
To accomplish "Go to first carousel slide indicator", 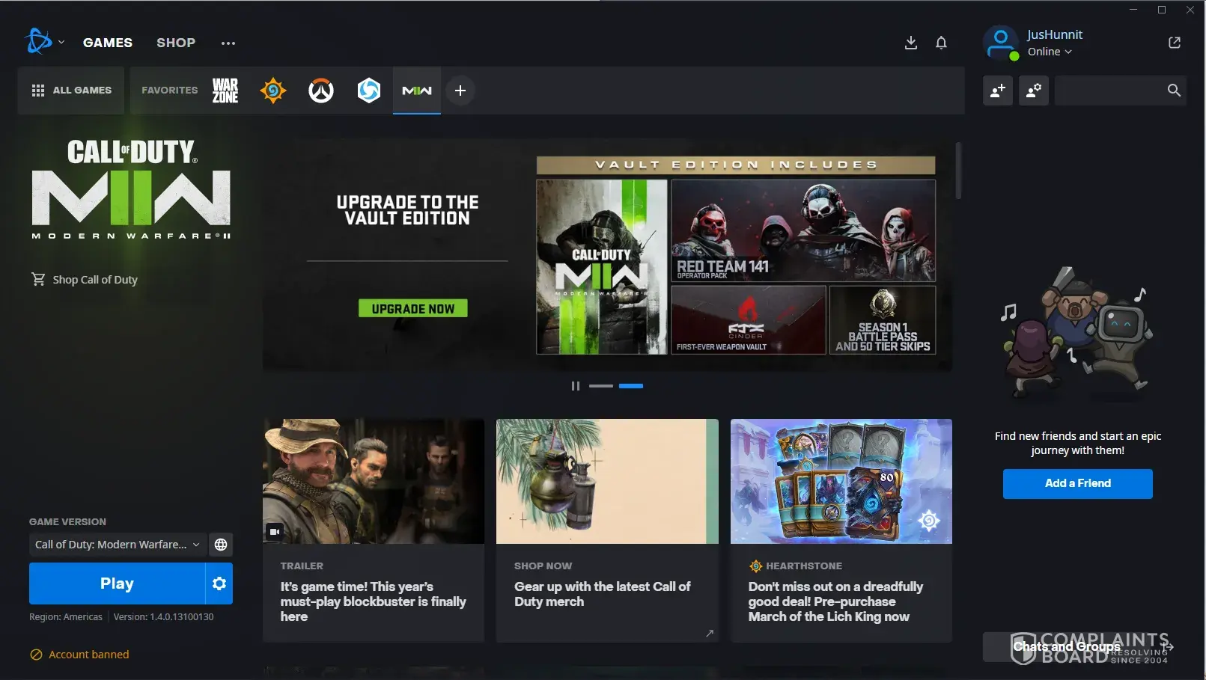I will 601,386.
